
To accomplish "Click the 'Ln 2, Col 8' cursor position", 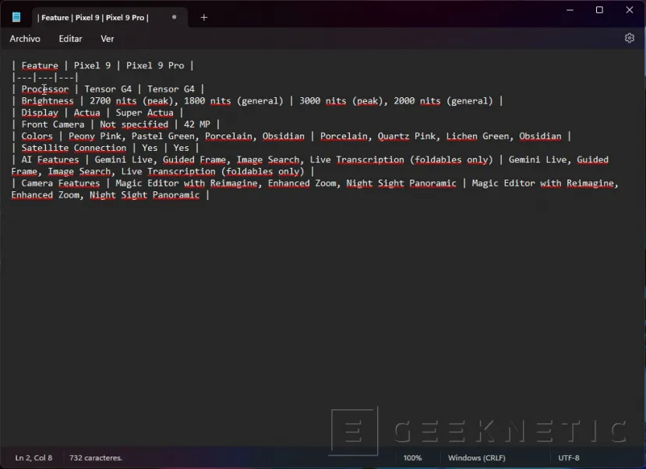I will [34, 457].
